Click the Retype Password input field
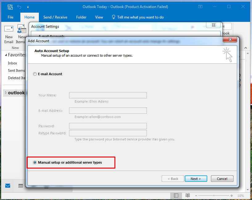Image resolution: width=252 pixels, height=200 pixels. point(108,133)
